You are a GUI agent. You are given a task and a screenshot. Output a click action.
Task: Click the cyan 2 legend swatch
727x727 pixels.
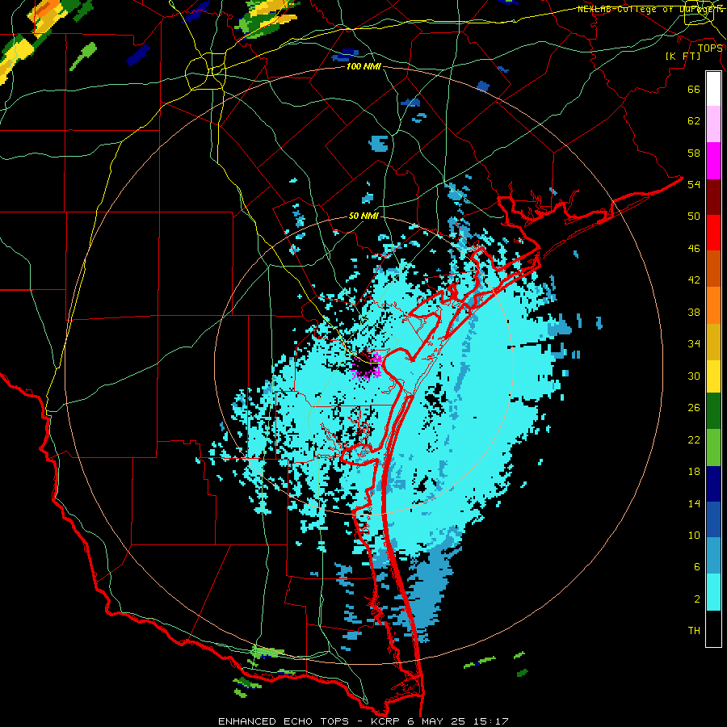(713, 592)
